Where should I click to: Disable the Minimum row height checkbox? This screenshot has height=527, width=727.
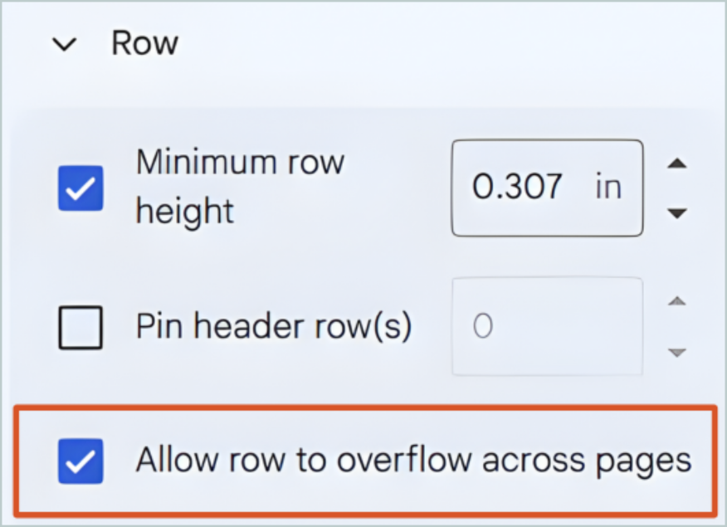[x=81, y=189]
